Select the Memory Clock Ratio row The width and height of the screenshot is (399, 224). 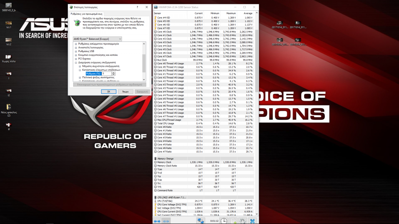coord(203,166)
